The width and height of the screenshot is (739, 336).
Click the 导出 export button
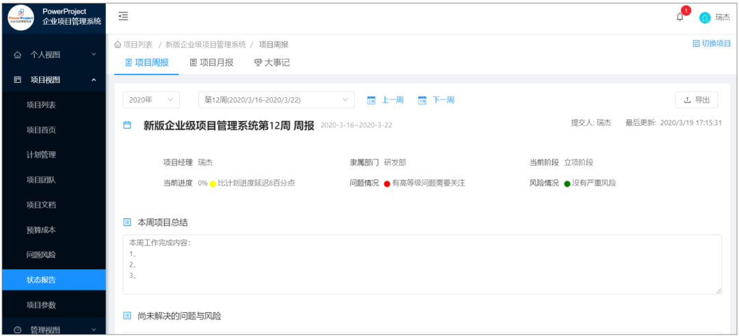pos(697,100)
